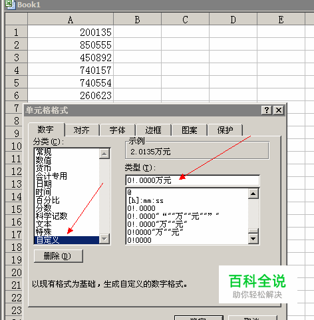Select cell A1 containing 200135
314x320 pixels.
(71, 32)
